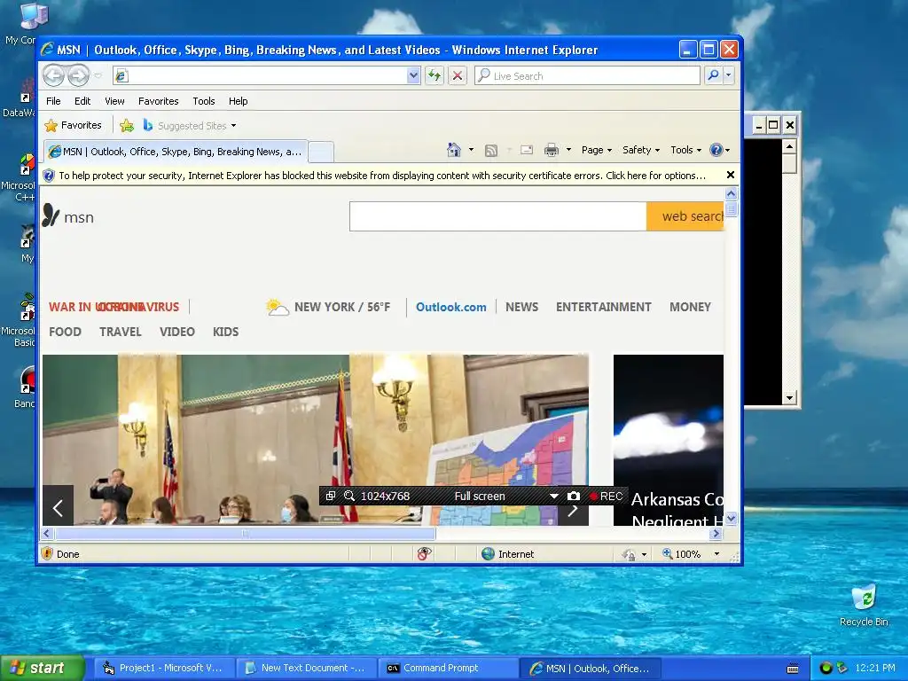Image resolution: width=908 pixels, height=681 pixels.
Task: Open the Outlook.com link
Action: click(451, 307)
